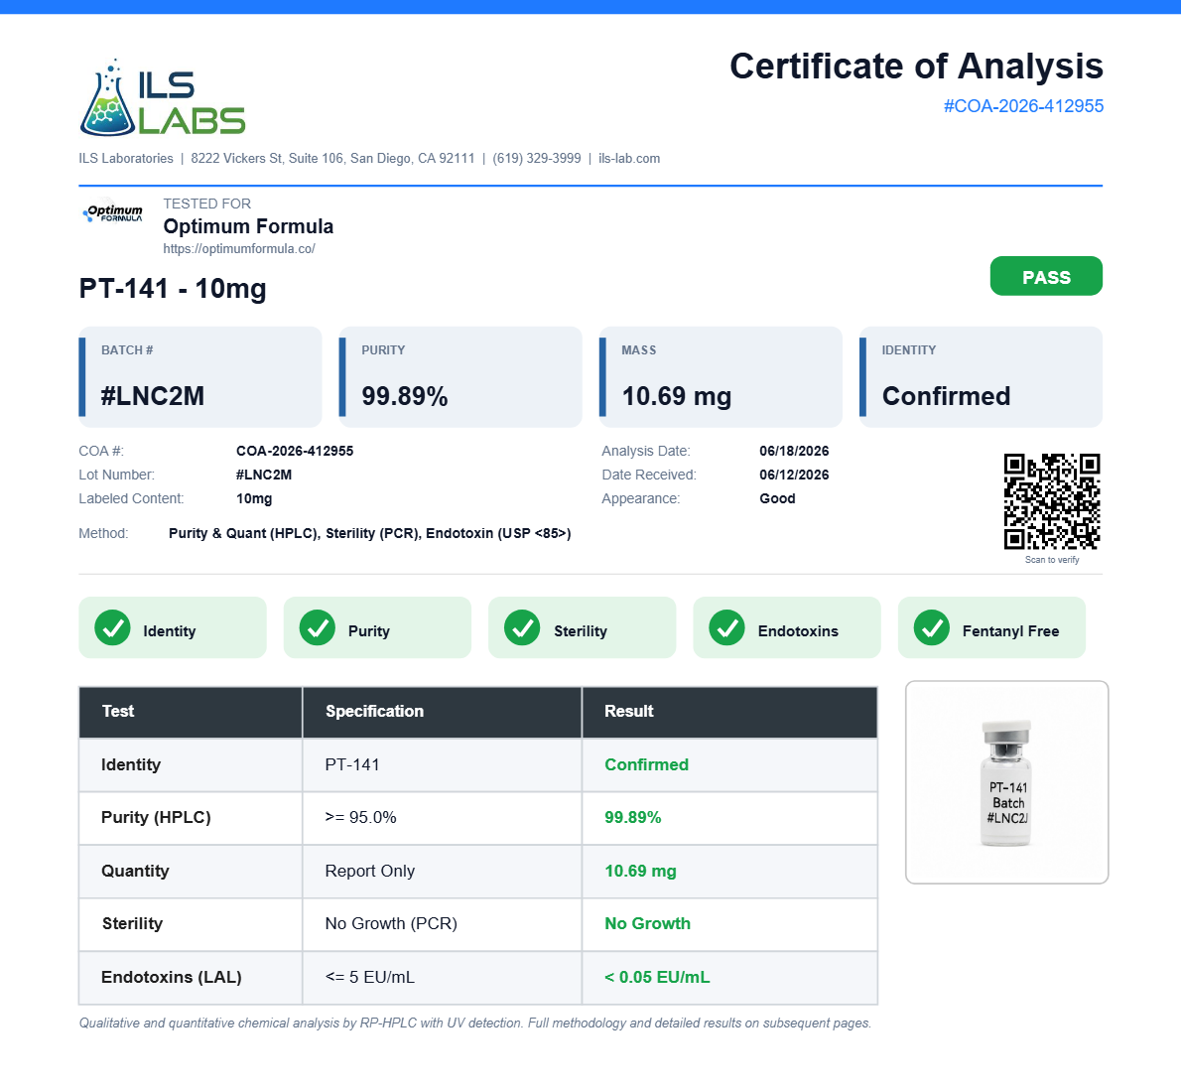Screen dimensions: 1181x1092
Task: Select the Purity 99.89% summary card
Action: [x=460, y=377]
